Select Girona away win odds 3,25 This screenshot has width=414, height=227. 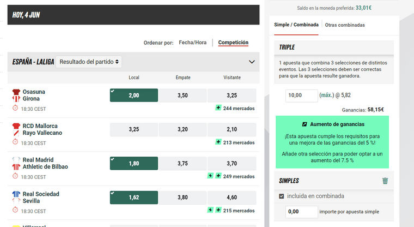pyautogui.click(x=232, y=95)
